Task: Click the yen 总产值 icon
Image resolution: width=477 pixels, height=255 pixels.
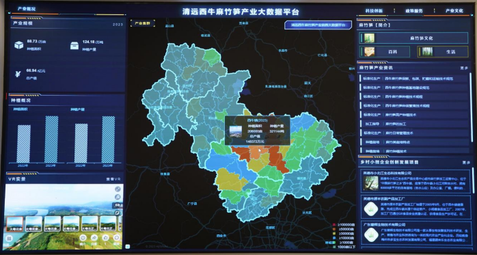Action: (x=18, y=75)
